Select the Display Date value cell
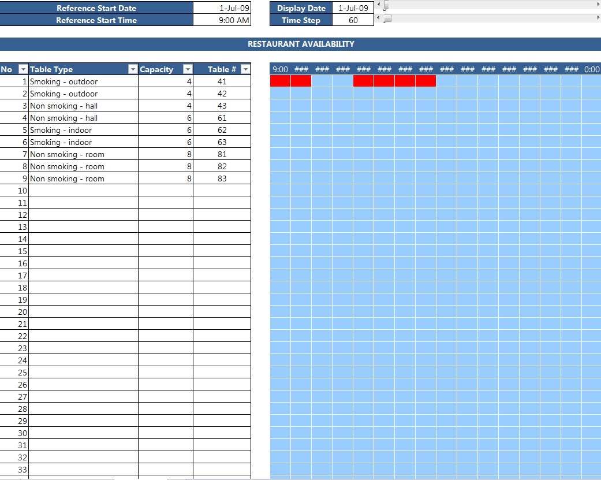 pos(353,8)
